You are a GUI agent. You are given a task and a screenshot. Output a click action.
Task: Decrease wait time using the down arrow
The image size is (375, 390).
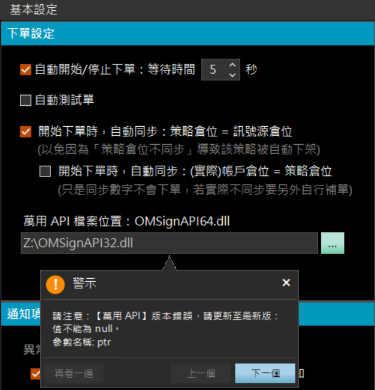(x=232, y=75)
